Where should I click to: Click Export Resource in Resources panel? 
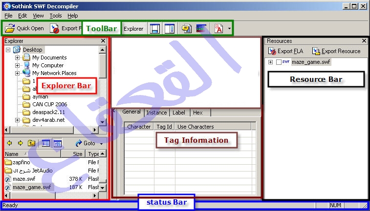(x=336, y=51)
